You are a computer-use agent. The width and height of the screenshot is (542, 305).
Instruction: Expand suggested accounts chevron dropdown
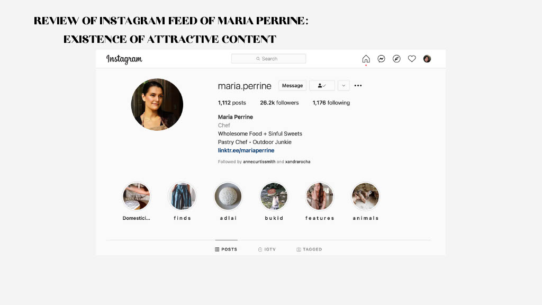344,85
